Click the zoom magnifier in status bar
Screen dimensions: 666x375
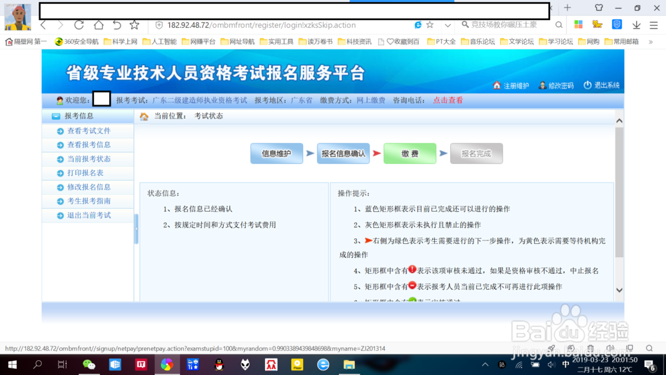(x=649, y=348)
